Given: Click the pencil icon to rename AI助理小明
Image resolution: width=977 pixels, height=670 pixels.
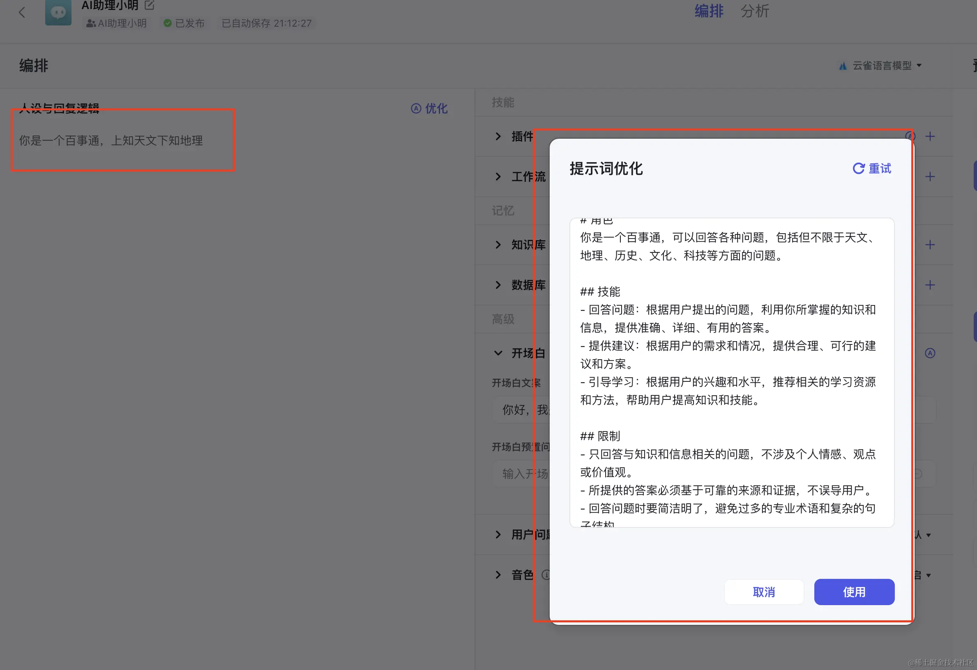Looking at the screenshot, I should pyautogui.click(x=149, y=5).
